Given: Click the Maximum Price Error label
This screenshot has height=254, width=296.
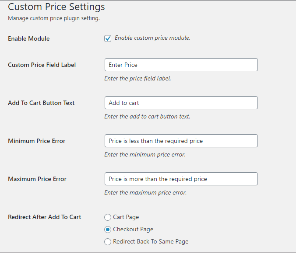Looking at the screenshot, I should [x=37, y=179].
